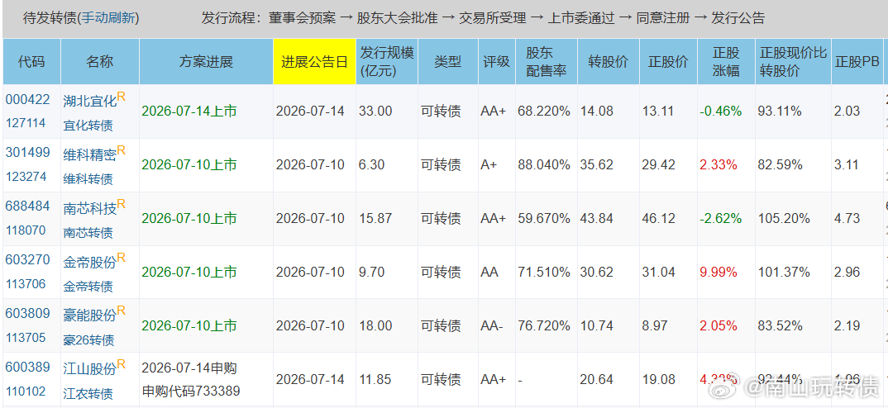The height and width of the screenshot is (408, 888).
Task: Open stock code 603270 link
Action: click(28, 259)
